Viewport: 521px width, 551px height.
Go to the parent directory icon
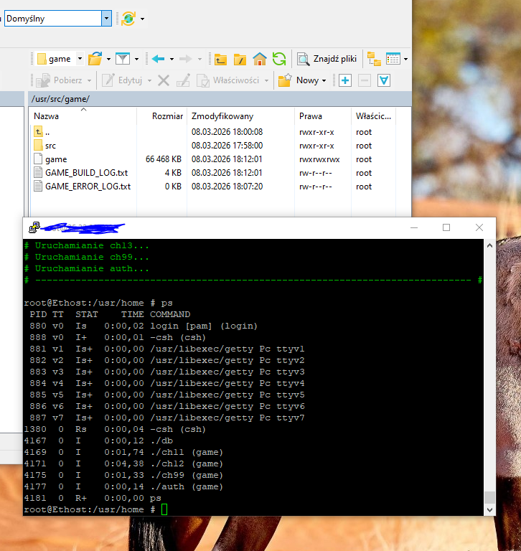[221, 59]
